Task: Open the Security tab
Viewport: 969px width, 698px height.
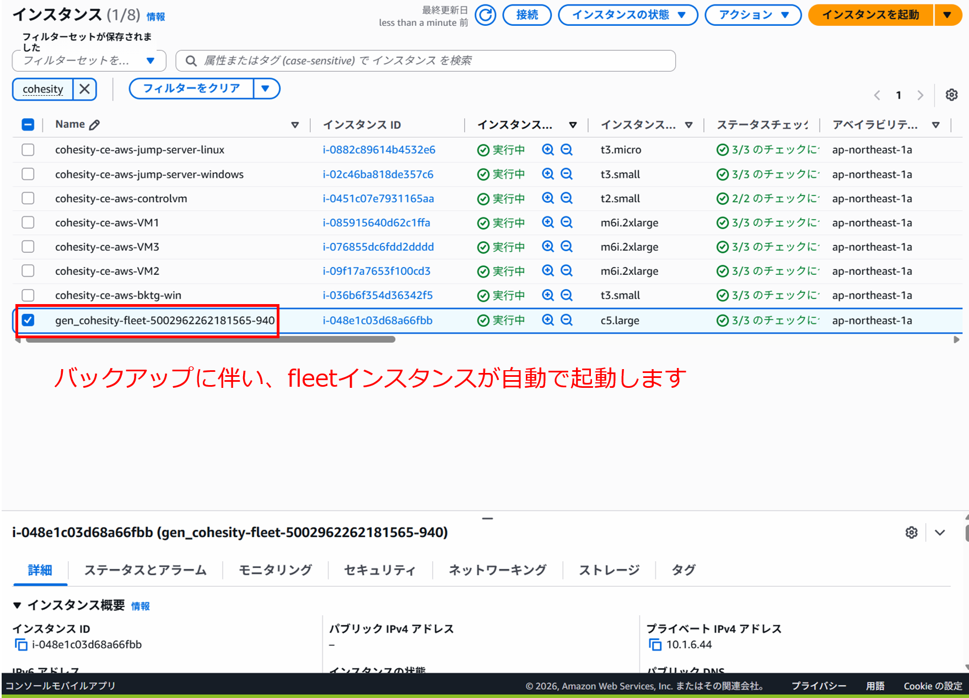Action: 380,570
